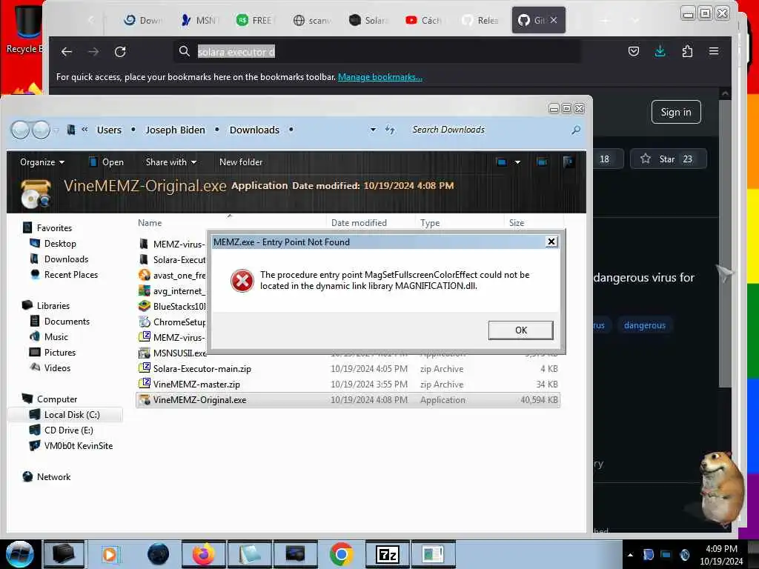Click the Pocket save icon in Firefox
The image size is (759, 569).
633,51
